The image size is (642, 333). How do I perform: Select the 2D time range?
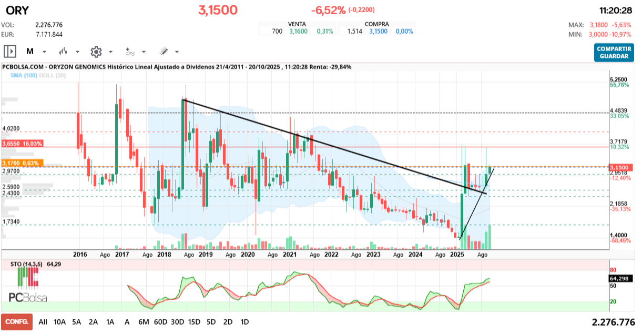pyautogui.click(x=228, y=321)
